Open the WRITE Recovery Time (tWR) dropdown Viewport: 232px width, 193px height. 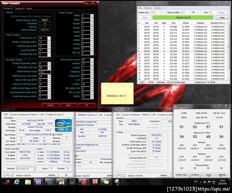point(49,76)
